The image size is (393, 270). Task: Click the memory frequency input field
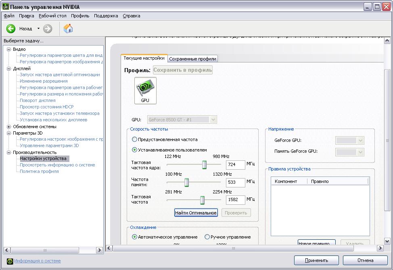[235, 183]
